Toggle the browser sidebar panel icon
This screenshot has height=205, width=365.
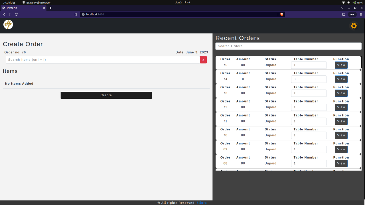[344, 14]
